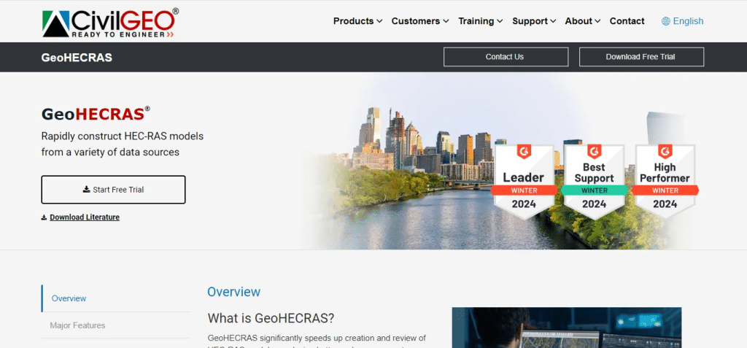Click the download icon beside Download Literature

44,217
